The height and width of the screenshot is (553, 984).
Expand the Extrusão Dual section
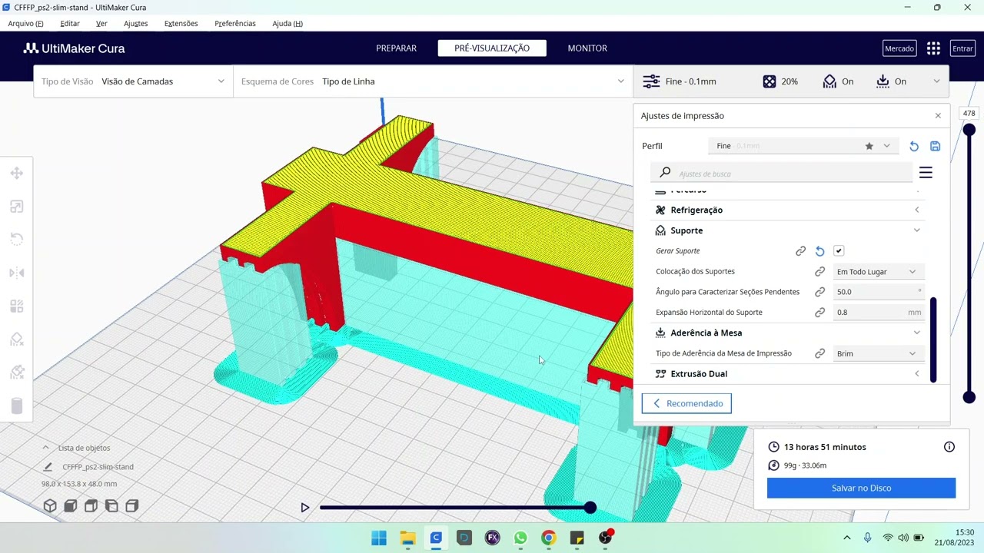pos(788,374)
